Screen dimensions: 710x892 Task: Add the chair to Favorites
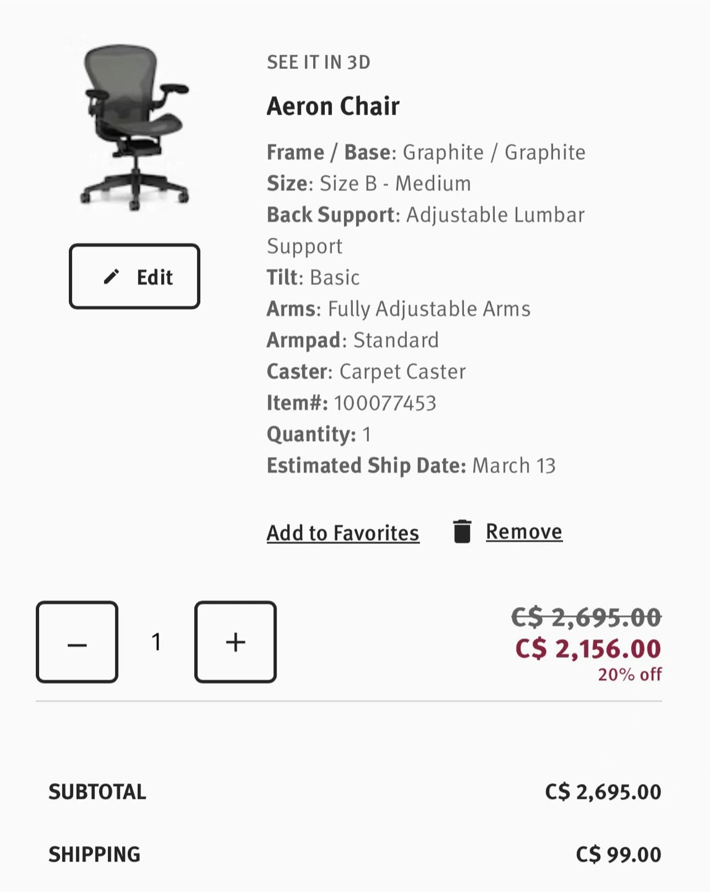click(343, 533)
